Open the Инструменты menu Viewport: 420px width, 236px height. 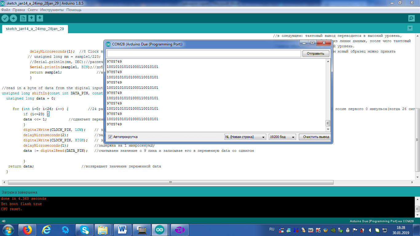[x=52, y=10]
